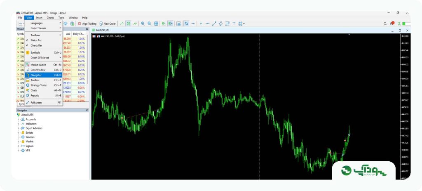Select the text label tool
This screenshot has height=191, width=422.
coord(234,24)
